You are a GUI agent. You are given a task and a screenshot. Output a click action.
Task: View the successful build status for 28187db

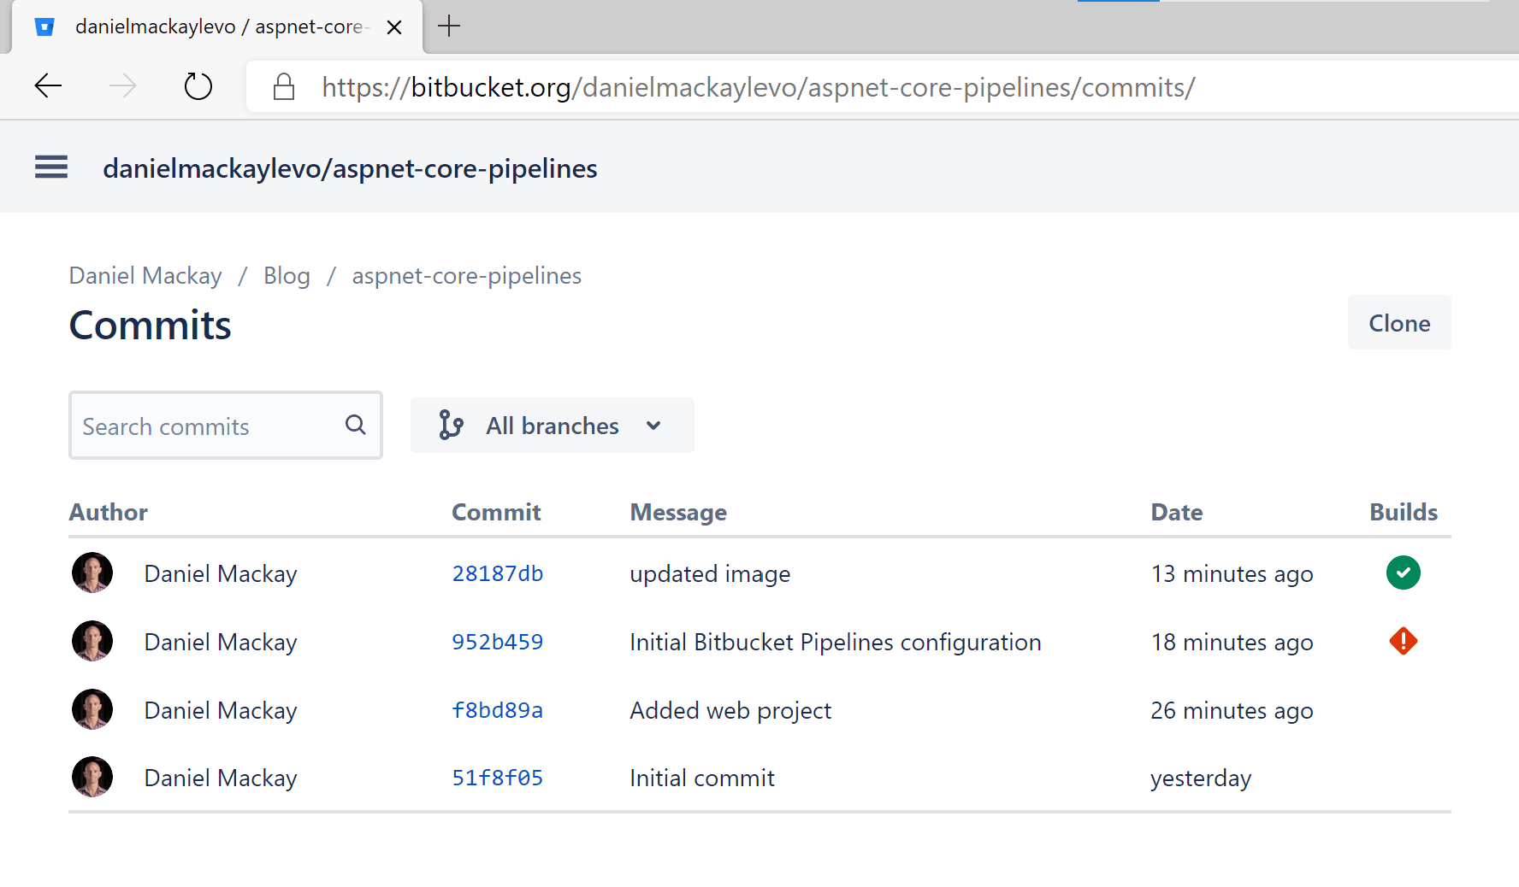pos(1403,573)
